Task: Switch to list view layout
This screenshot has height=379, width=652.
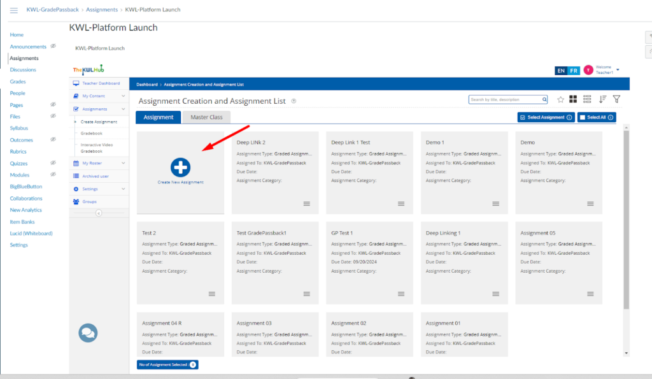Action: (587, 99)
